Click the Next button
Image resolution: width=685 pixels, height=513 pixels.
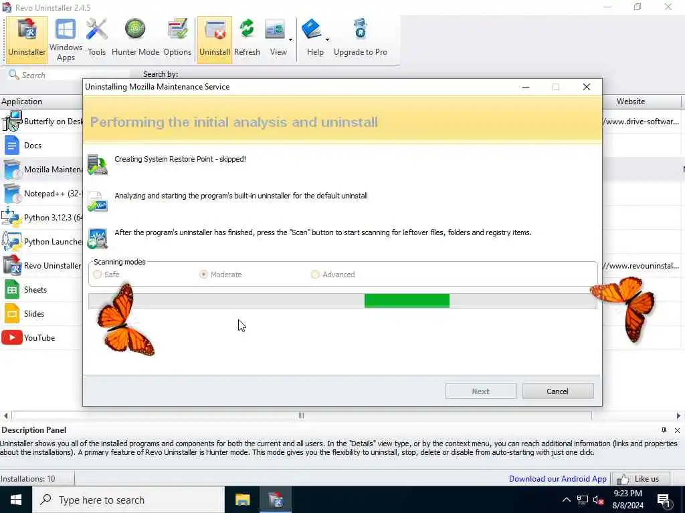click(x=481, y=391)
